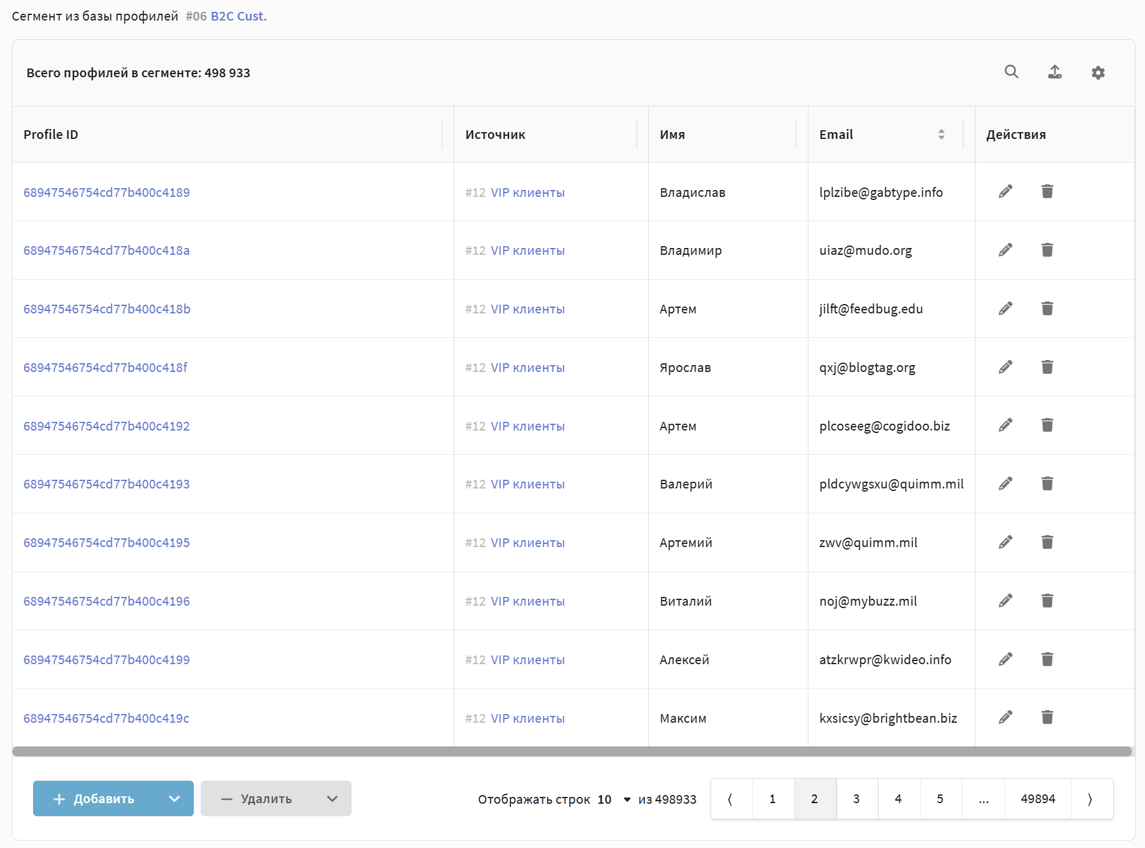Screen dimensions: 1145x848
Task: Expand the Удалить button dropdown arrow
Action: coord(332,799)
